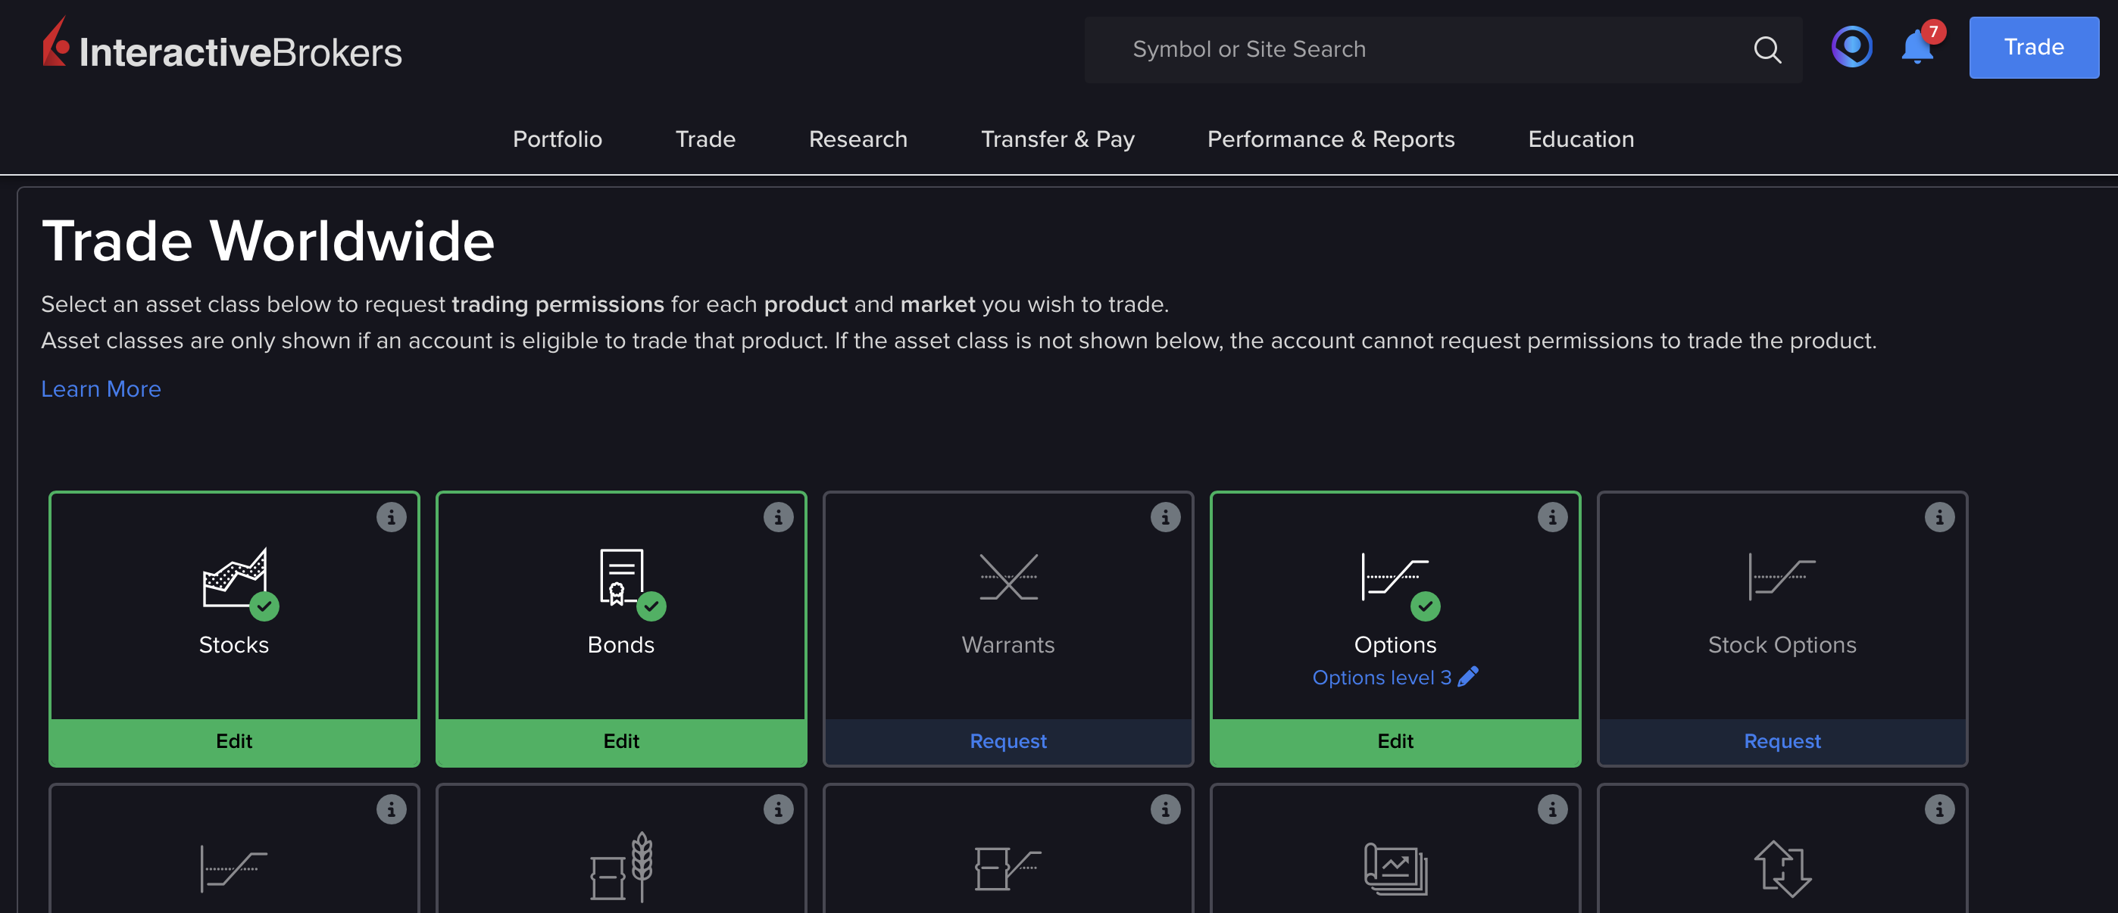Screen dimensions: 2118x913
Task: Select the Portfolio menu item
Action: click(x=558, y=139)
